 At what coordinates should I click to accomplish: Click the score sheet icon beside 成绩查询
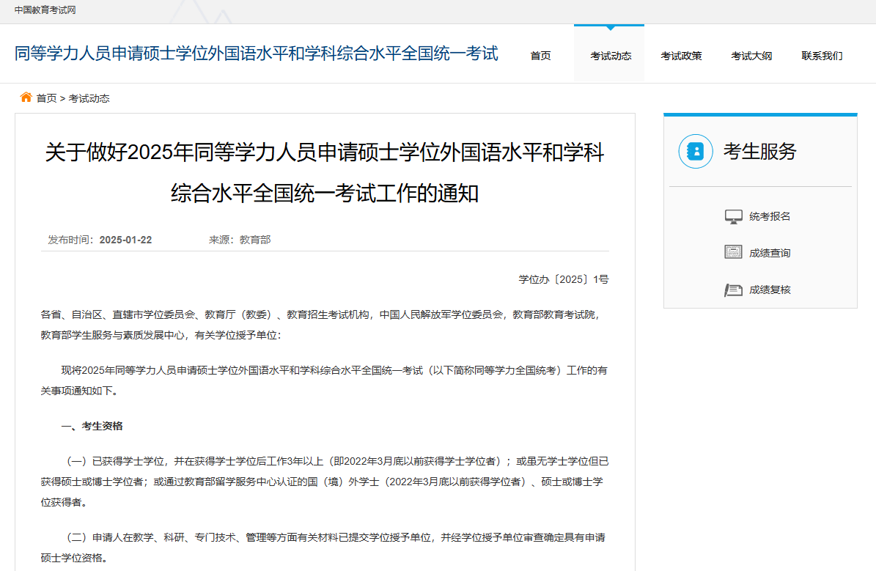click(x=733, y=253)
